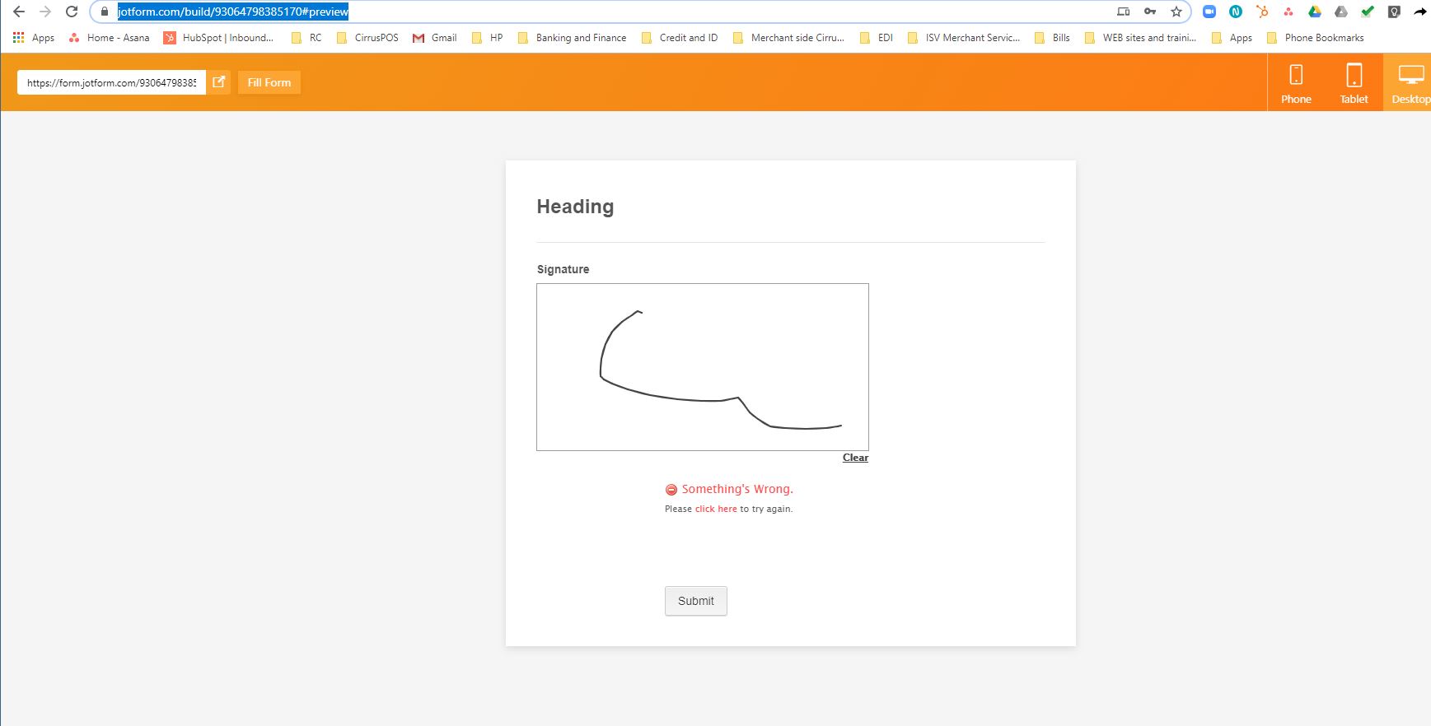Viewport: 1431px width, 726px height.
Task: Clear the signature
Action: tap(855, 458)
